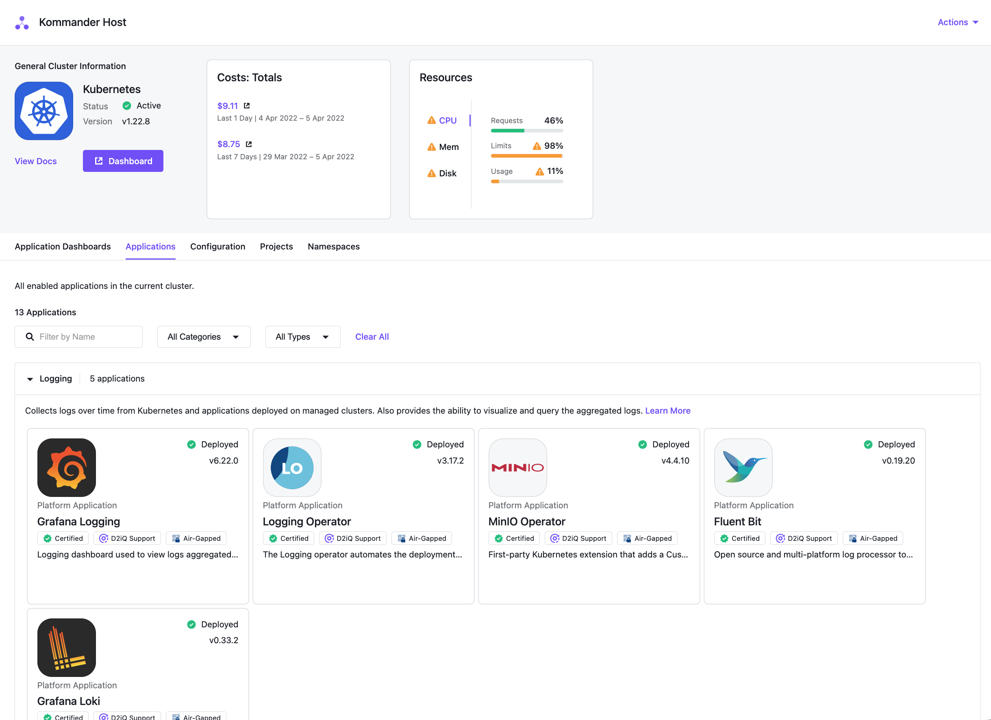The image size is (991, 720).
Task: Click the Certified badge on Grafana Logging
Action: tap(63, 538)
